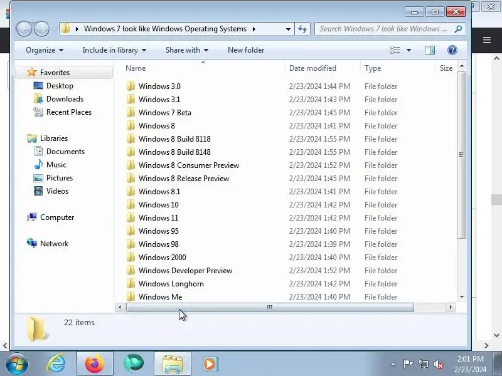Click the horizontal scroll left arrow
This screenshot has width=502, height=376.
(x=120, y=307)
